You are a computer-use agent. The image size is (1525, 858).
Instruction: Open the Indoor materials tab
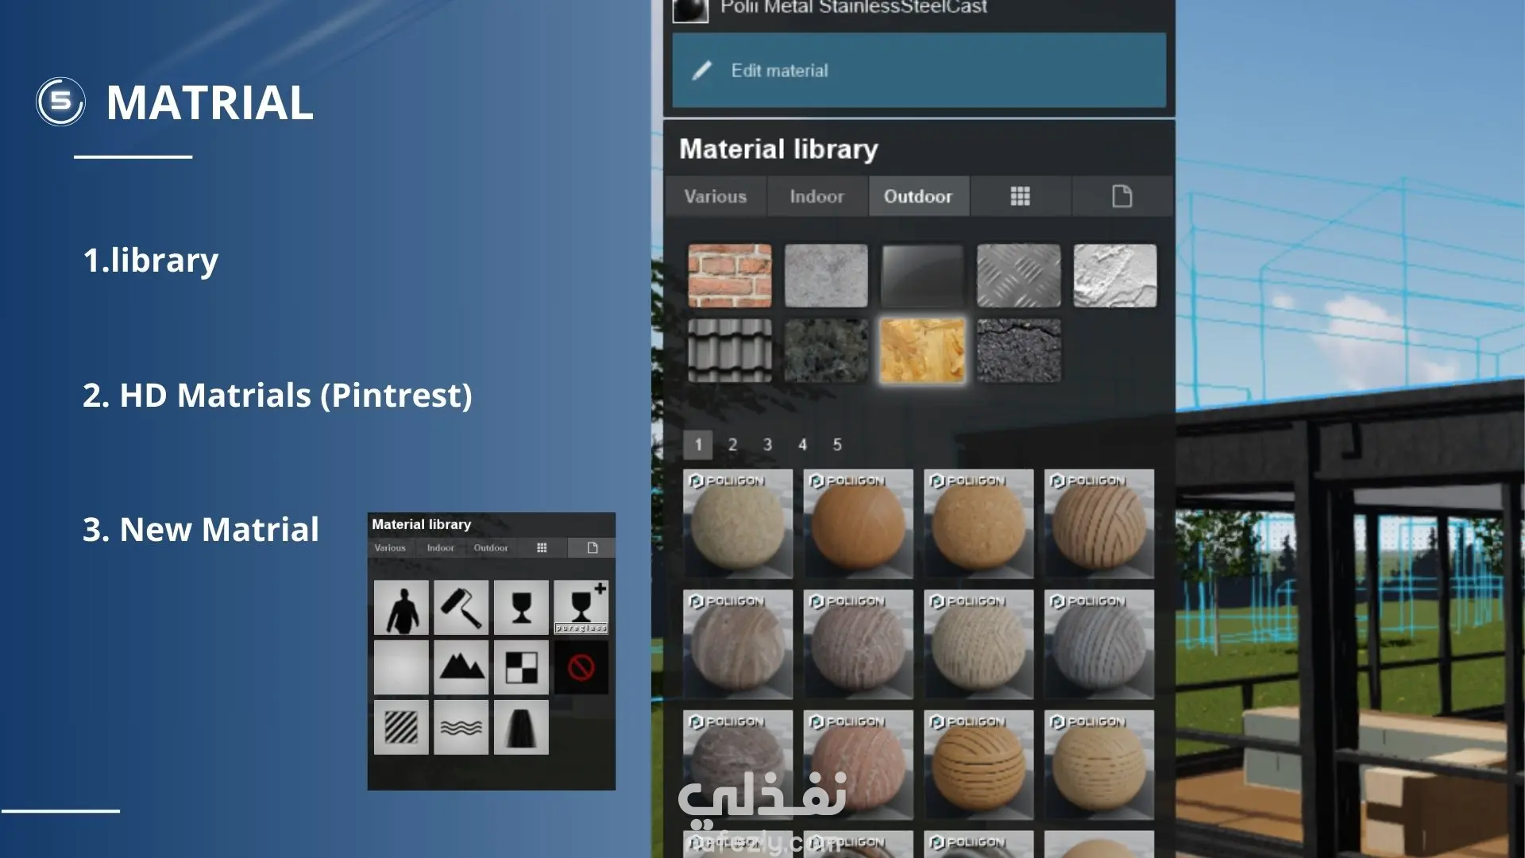[817, 196]
